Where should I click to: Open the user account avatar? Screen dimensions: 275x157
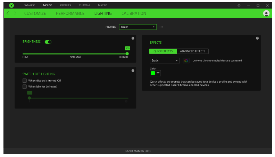coord(266,13)
